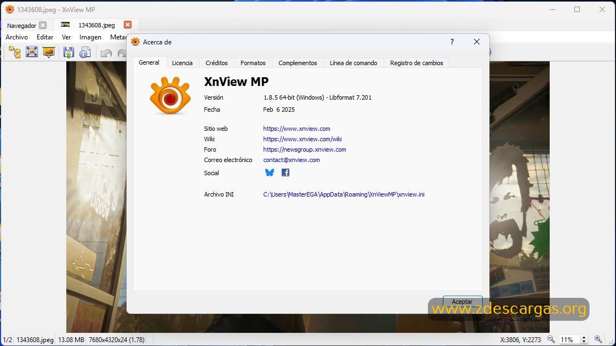The height and width of the screenshot is (346, 616).
Task: Click the undo arrow toolbar icon
Action: pos(106,53)
